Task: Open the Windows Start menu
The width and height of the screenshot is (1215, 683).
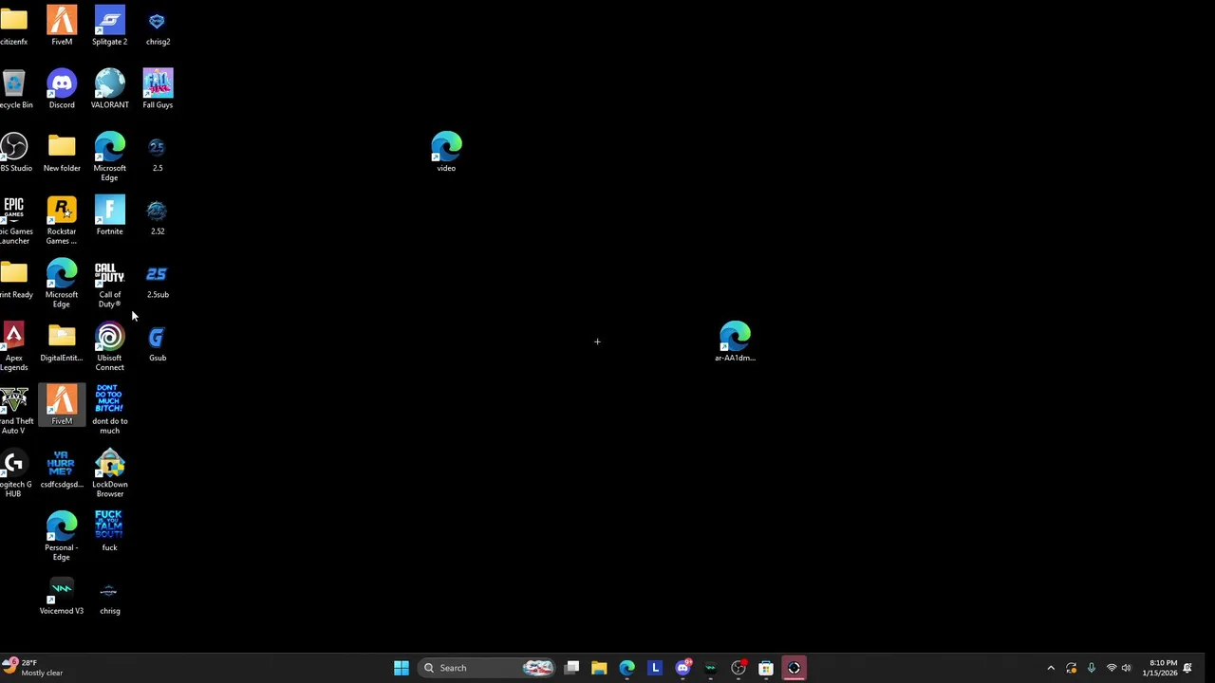Action: pos(402,668)
